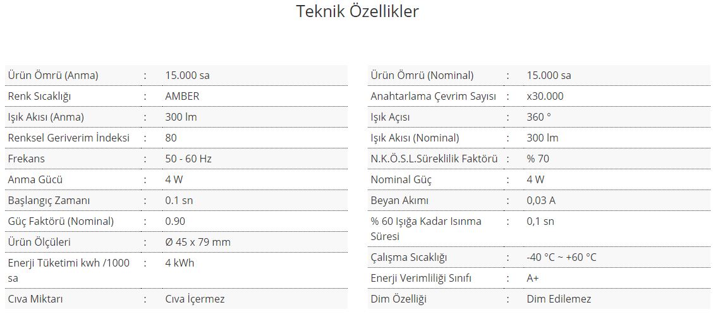Select the Işık Akısı (Anma) row label
The height and width of the screenshot is (319, 718).
coord(46,117)
